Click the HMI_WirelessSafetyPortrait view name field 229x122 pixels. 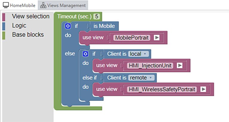click(x=162, y=89)
